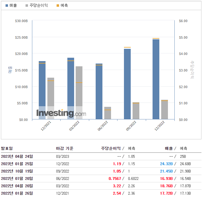The height and width of the screenshot is (198, 203).
Task: Click the EPS value 3.22
Action: click(117, 186)
